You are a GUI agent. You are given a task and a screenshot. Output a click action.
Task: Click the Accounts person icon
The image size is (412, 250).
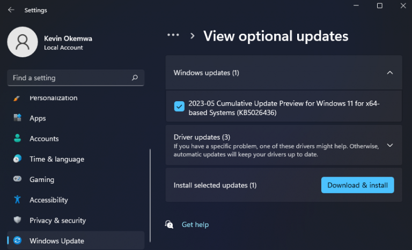(x=17, y=138)
